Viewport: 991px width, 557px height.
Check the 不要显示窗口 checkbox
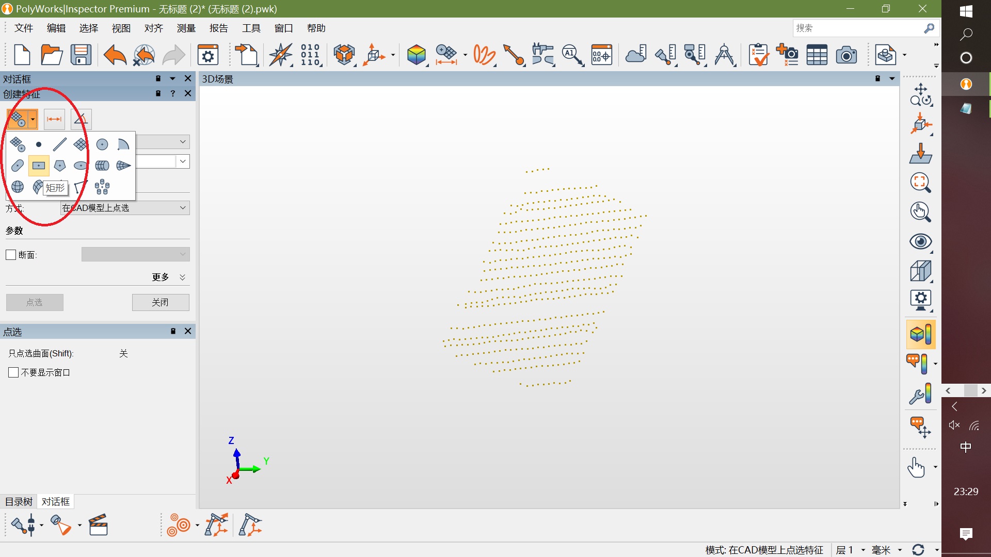(x=14, y=372)
